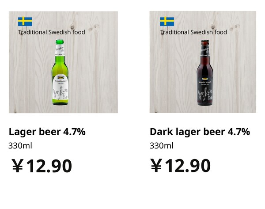This screenshot has height=209, width=265.
Task: Click Traditional Swedish food label on right card
Action: click(193, 32)
